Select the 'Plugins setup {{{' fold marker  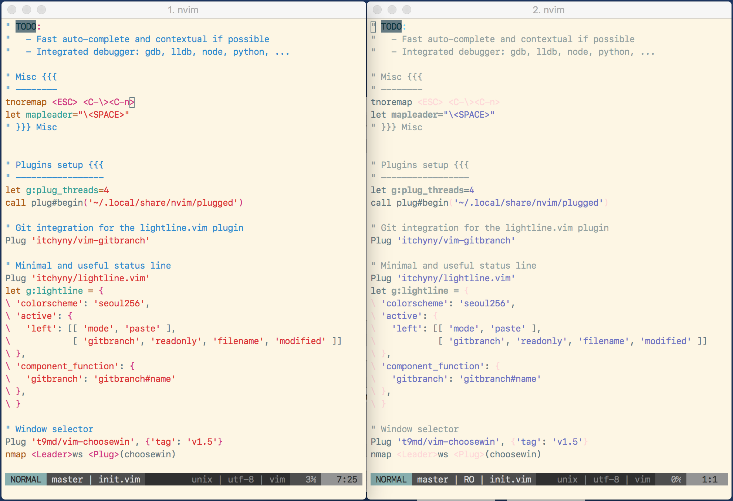point(54,165)
